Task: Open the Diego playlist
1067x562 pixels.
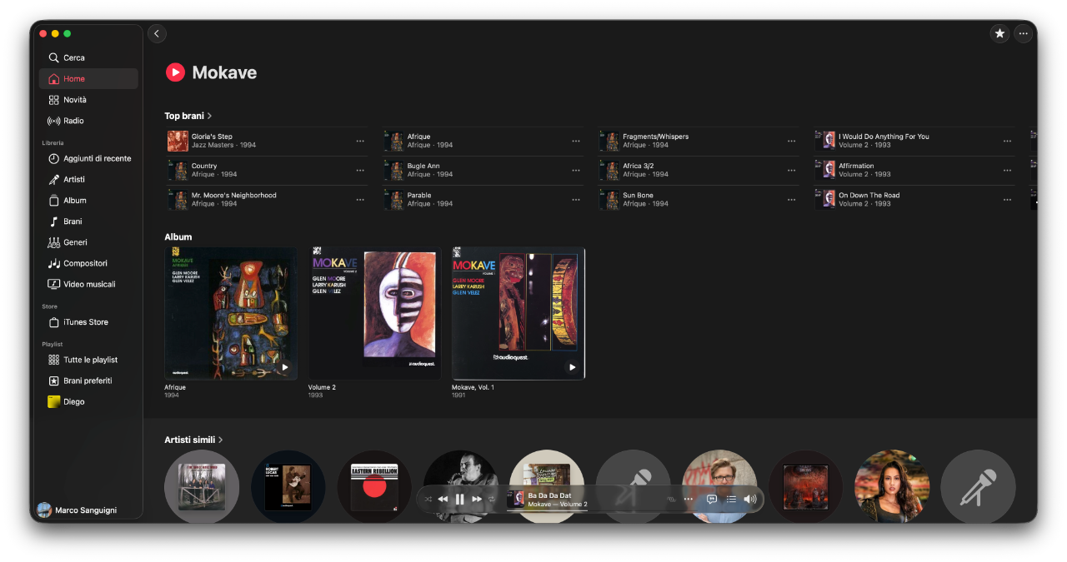Action: tap(88, 401)
